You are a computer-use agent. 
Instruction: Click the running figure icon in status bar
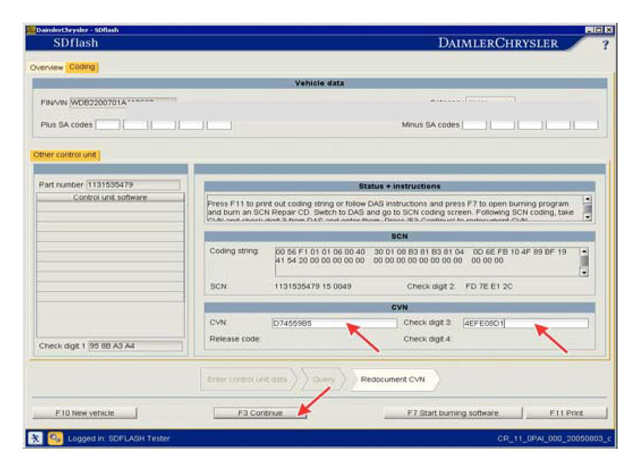pos(36,438)
